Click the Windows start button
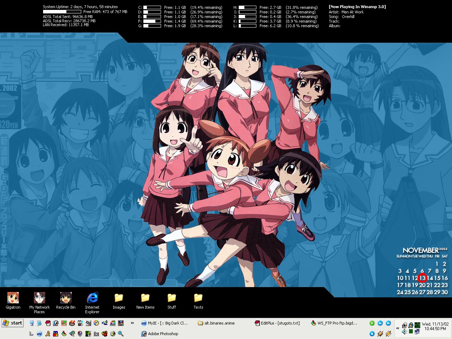 click(x=12, y=323)
